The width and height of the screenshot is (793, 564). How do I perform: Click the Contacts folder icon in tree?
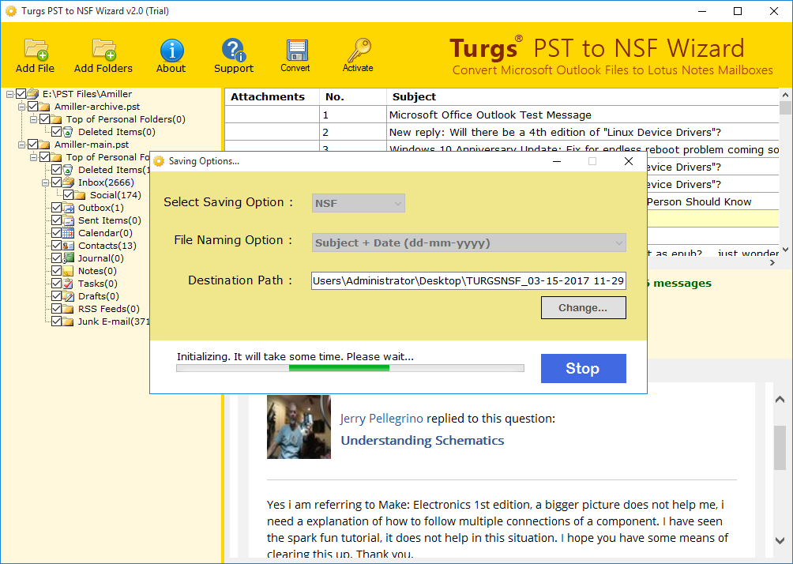(x=68, y=246)
